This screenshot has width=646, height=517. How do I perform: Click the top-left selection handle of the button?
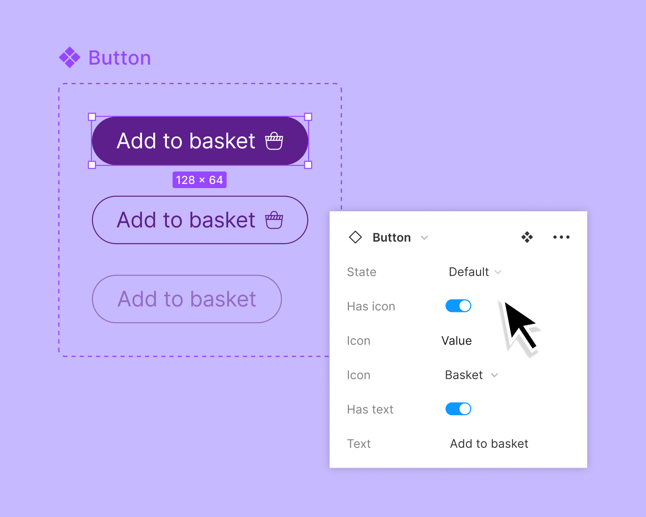point(92,117)
